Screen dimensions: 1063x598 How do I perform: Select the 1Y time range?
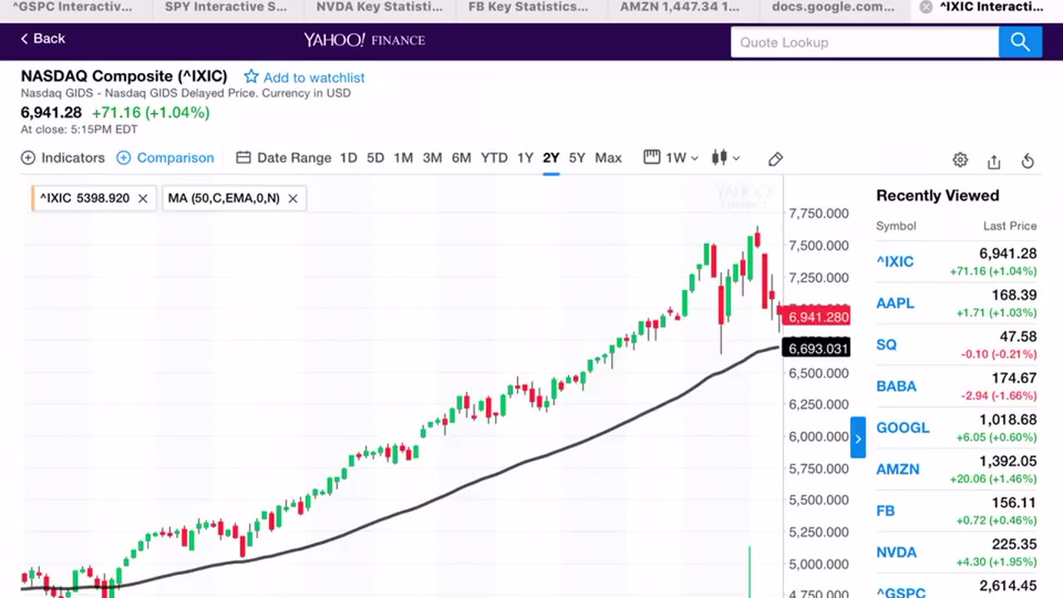525,158
